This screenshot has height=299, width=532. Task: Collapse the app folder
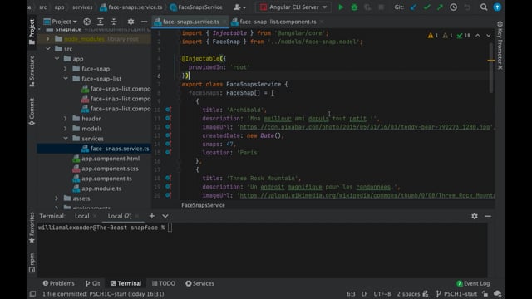click(57, 59)
